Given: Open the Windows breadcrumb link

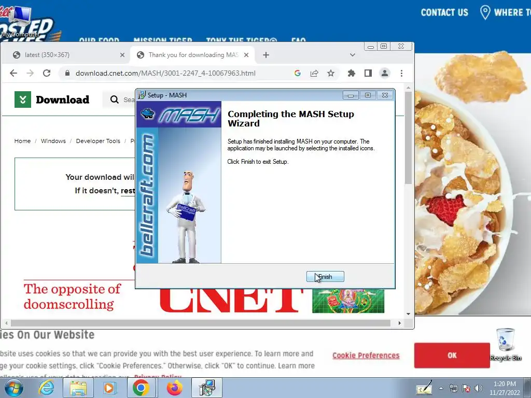Looking at the screenshot, I should (x=53, y=141).
